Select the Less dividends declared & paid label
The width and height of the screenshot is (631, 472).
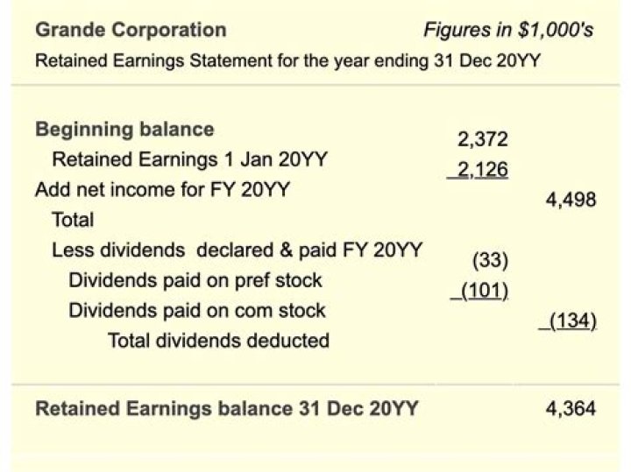coord(238,250)
